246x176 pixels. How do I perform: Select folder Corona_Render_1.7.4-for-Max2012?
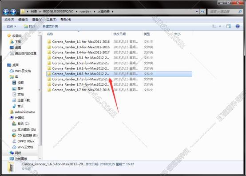coord(80,84)
